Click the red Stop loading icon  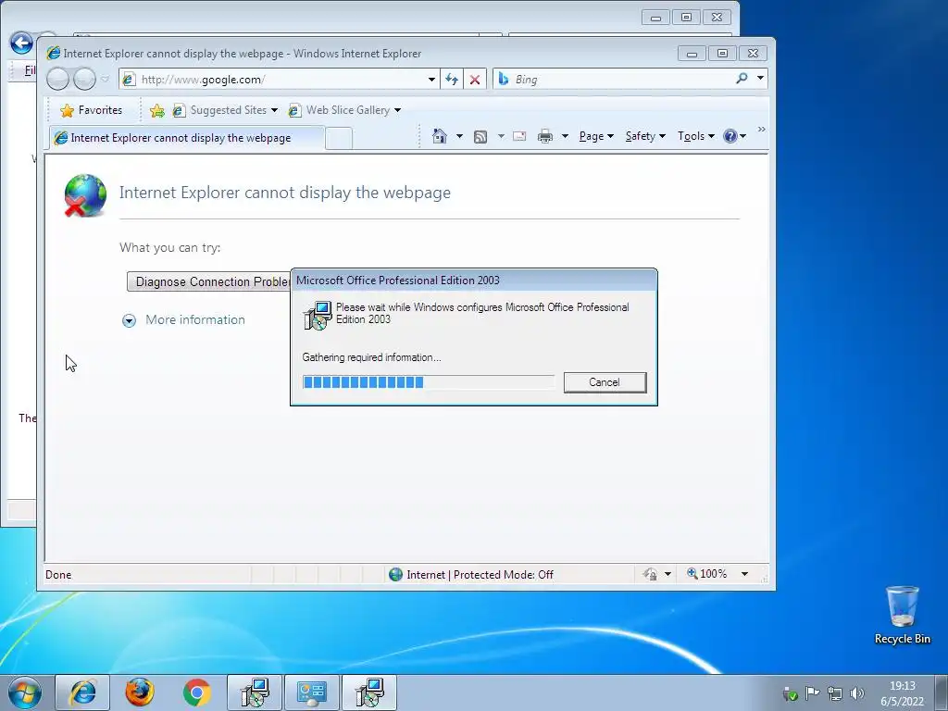475,80
